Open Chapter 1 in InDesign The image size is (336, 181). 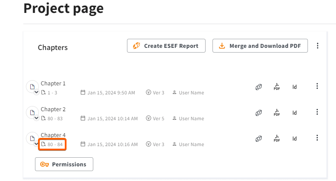[295, 87]
